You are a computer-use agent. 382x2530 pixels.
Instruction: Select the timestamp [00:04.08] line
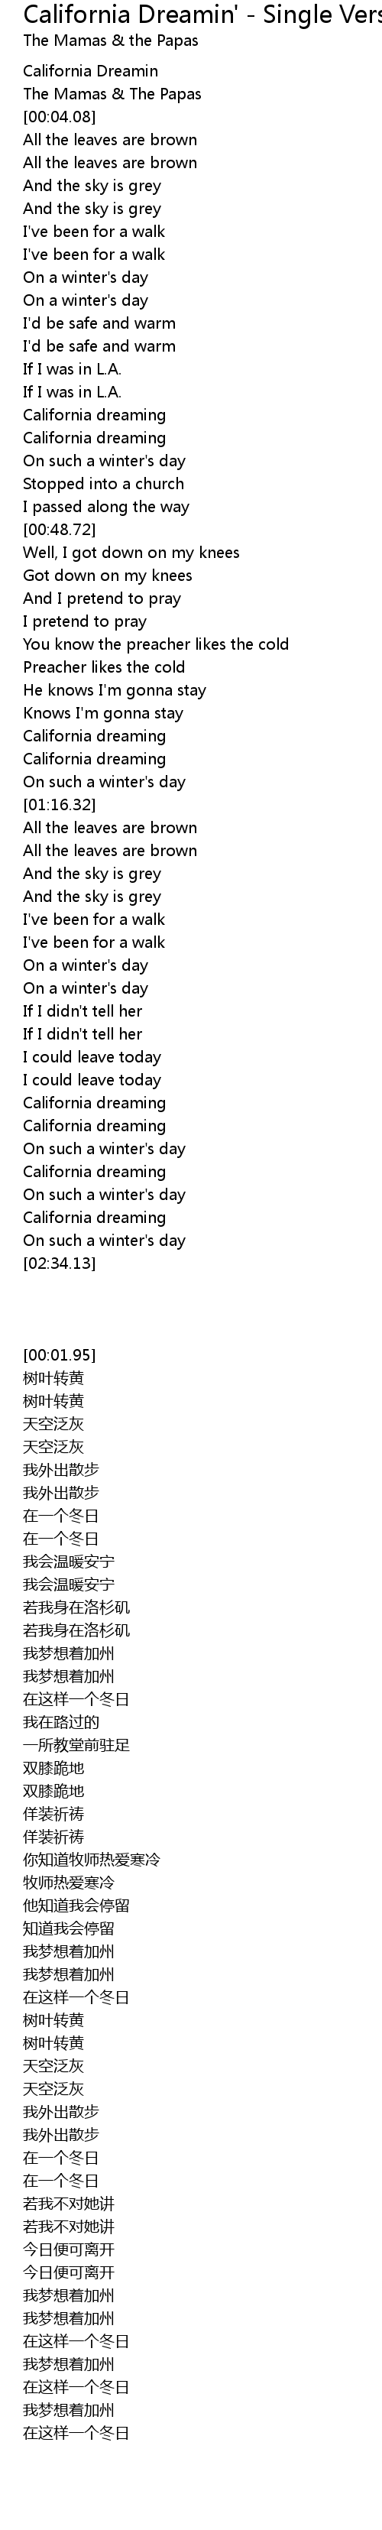click(x=59, y=117)
